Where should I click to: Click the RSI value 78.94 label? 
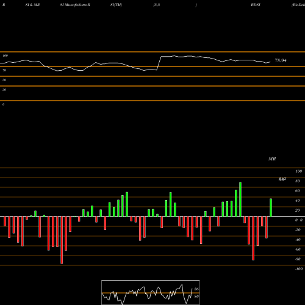click(281, 60)
